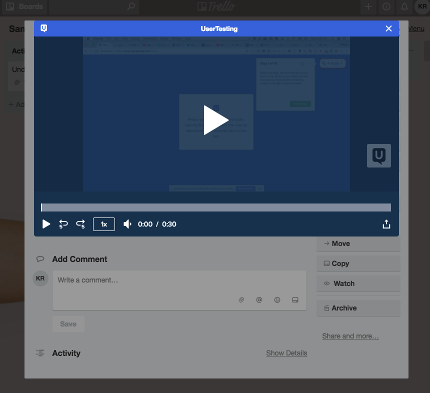Open the KR account avatar menu in the header

tap(422, 6)
